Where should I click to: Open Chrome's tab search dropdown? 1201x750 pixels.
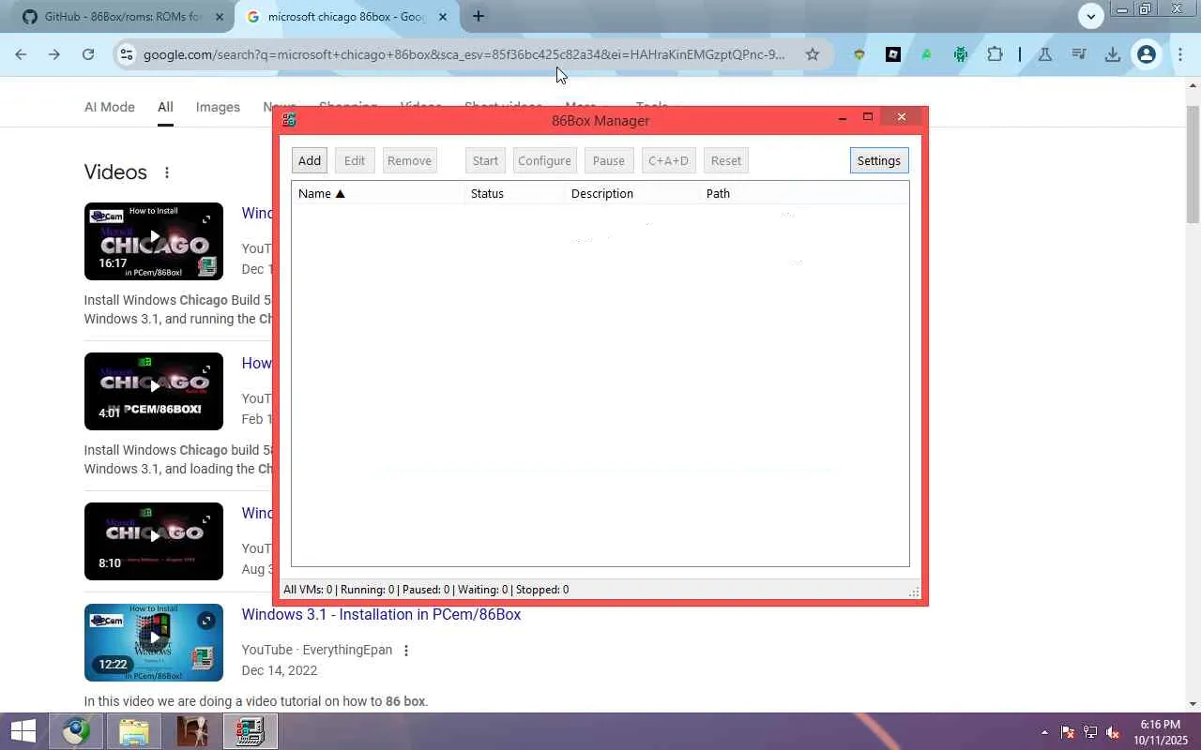pos(1090,16)
